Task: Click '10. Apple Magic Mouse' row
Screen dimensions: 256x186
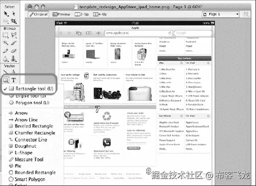Action: pyautogui.click(x=171, y=109)
